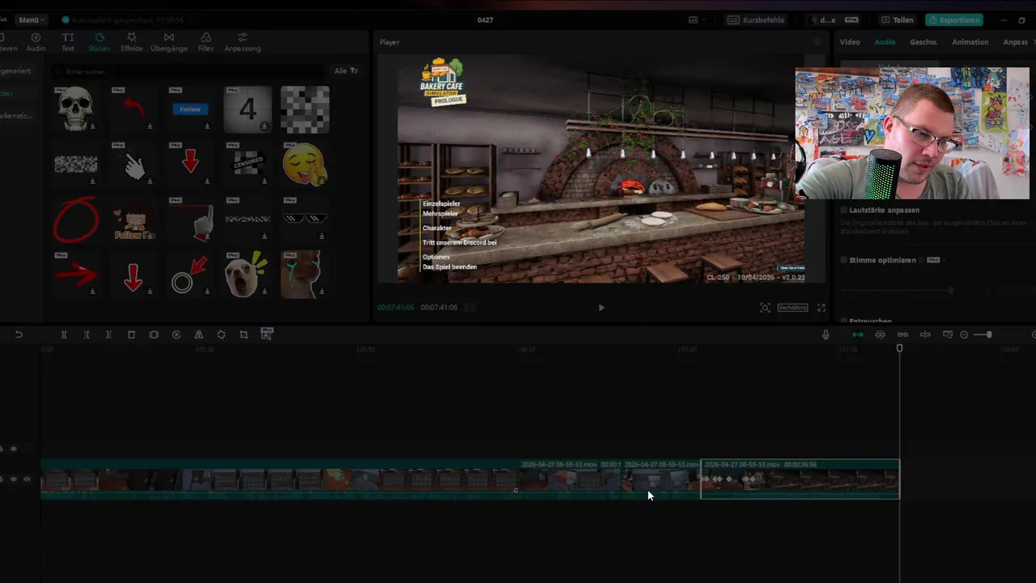
Task: Click the delete-right trim icon
Action: tap(108, 334)
